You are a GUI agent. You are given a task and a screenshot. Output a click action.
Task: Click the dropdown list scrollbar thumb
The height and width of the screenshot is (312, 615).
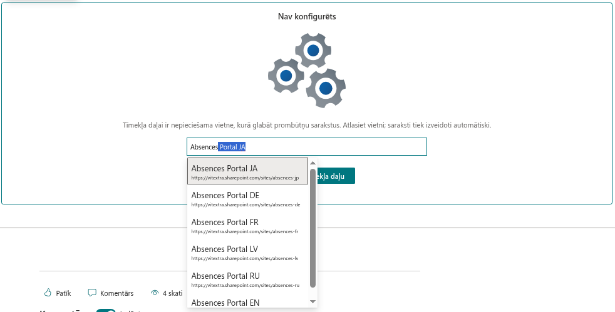313,228
